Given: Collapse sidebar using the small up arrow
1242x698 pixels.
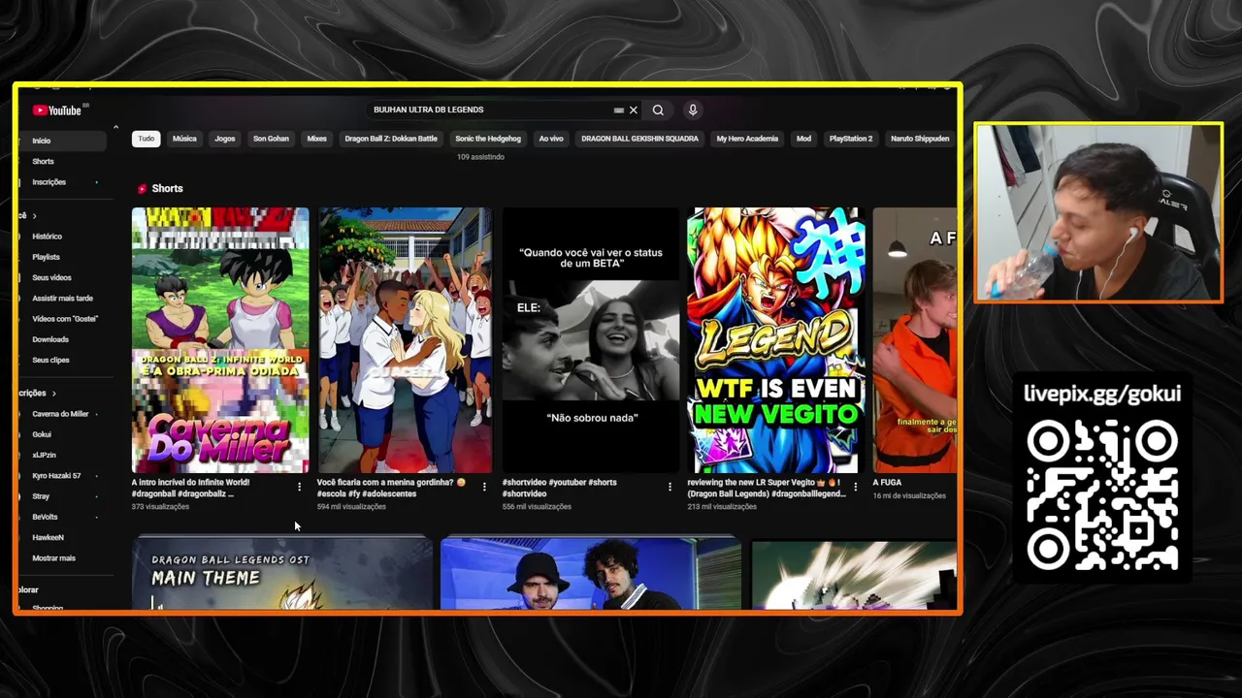Looking at the screenshot, I should click(x=115, y=127).
